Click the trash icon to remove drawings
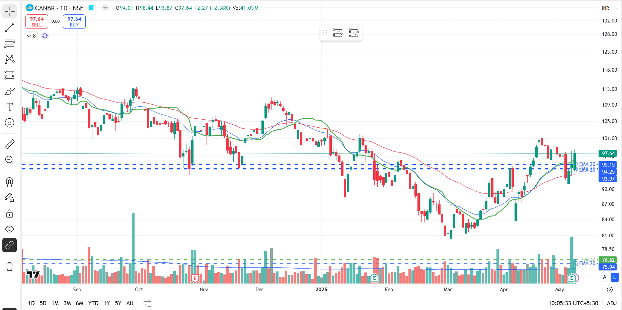622x310 pixels. tap(10, 267)
